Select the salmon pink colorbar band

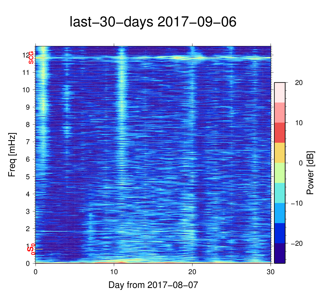click(280, 112)
